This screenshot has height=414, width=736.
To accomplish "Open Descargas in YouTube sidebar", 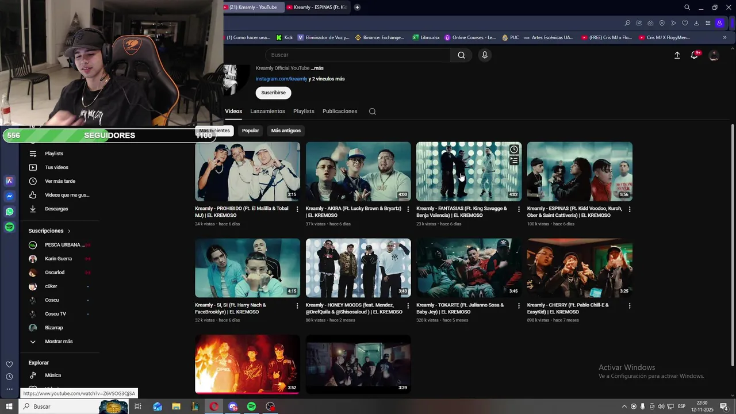I will (x=56, y=209).
